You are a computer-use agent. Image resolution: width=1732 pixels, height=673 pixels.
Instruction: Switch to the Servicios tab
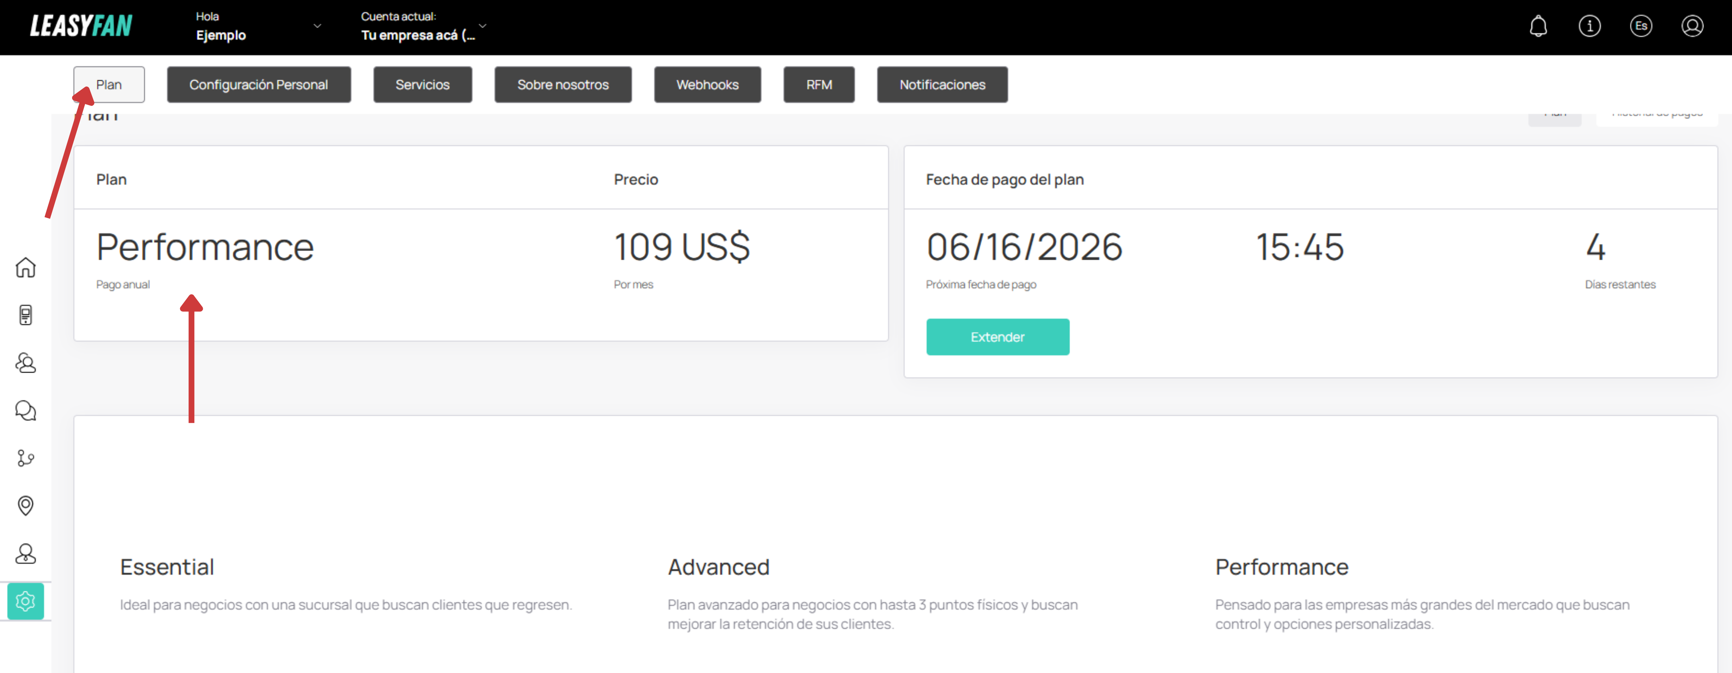(422, 85)
